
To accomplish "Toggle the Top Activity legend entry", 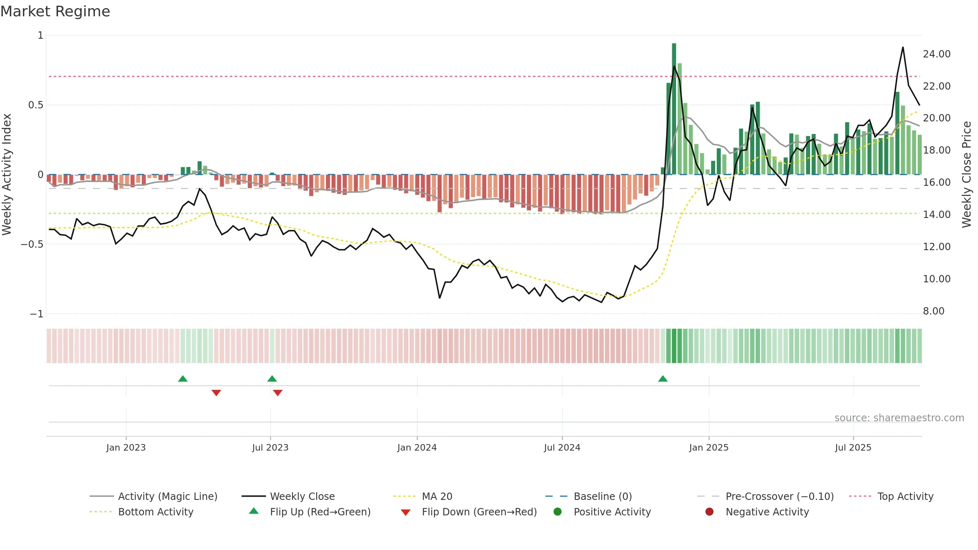I will [x=891, y=496].
